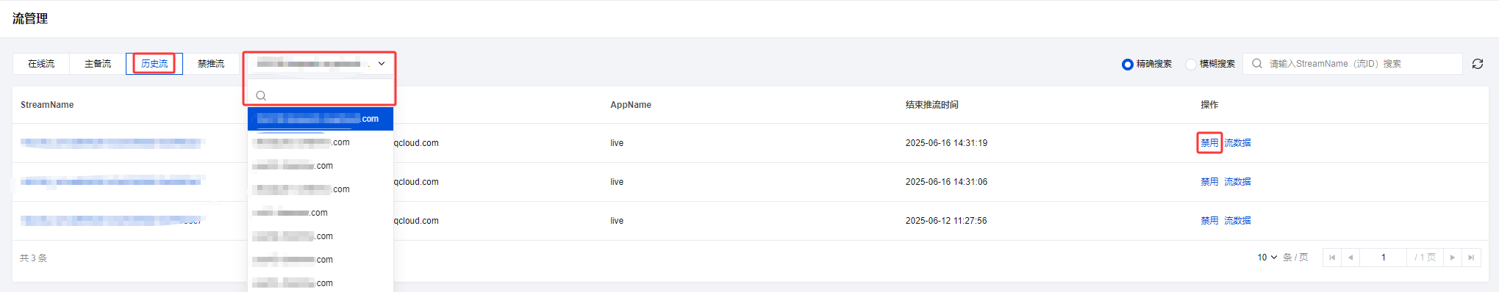Collapse the domain selector dropdown chevron
Screen dimensions: 1499x292
[x=382, y=64]
